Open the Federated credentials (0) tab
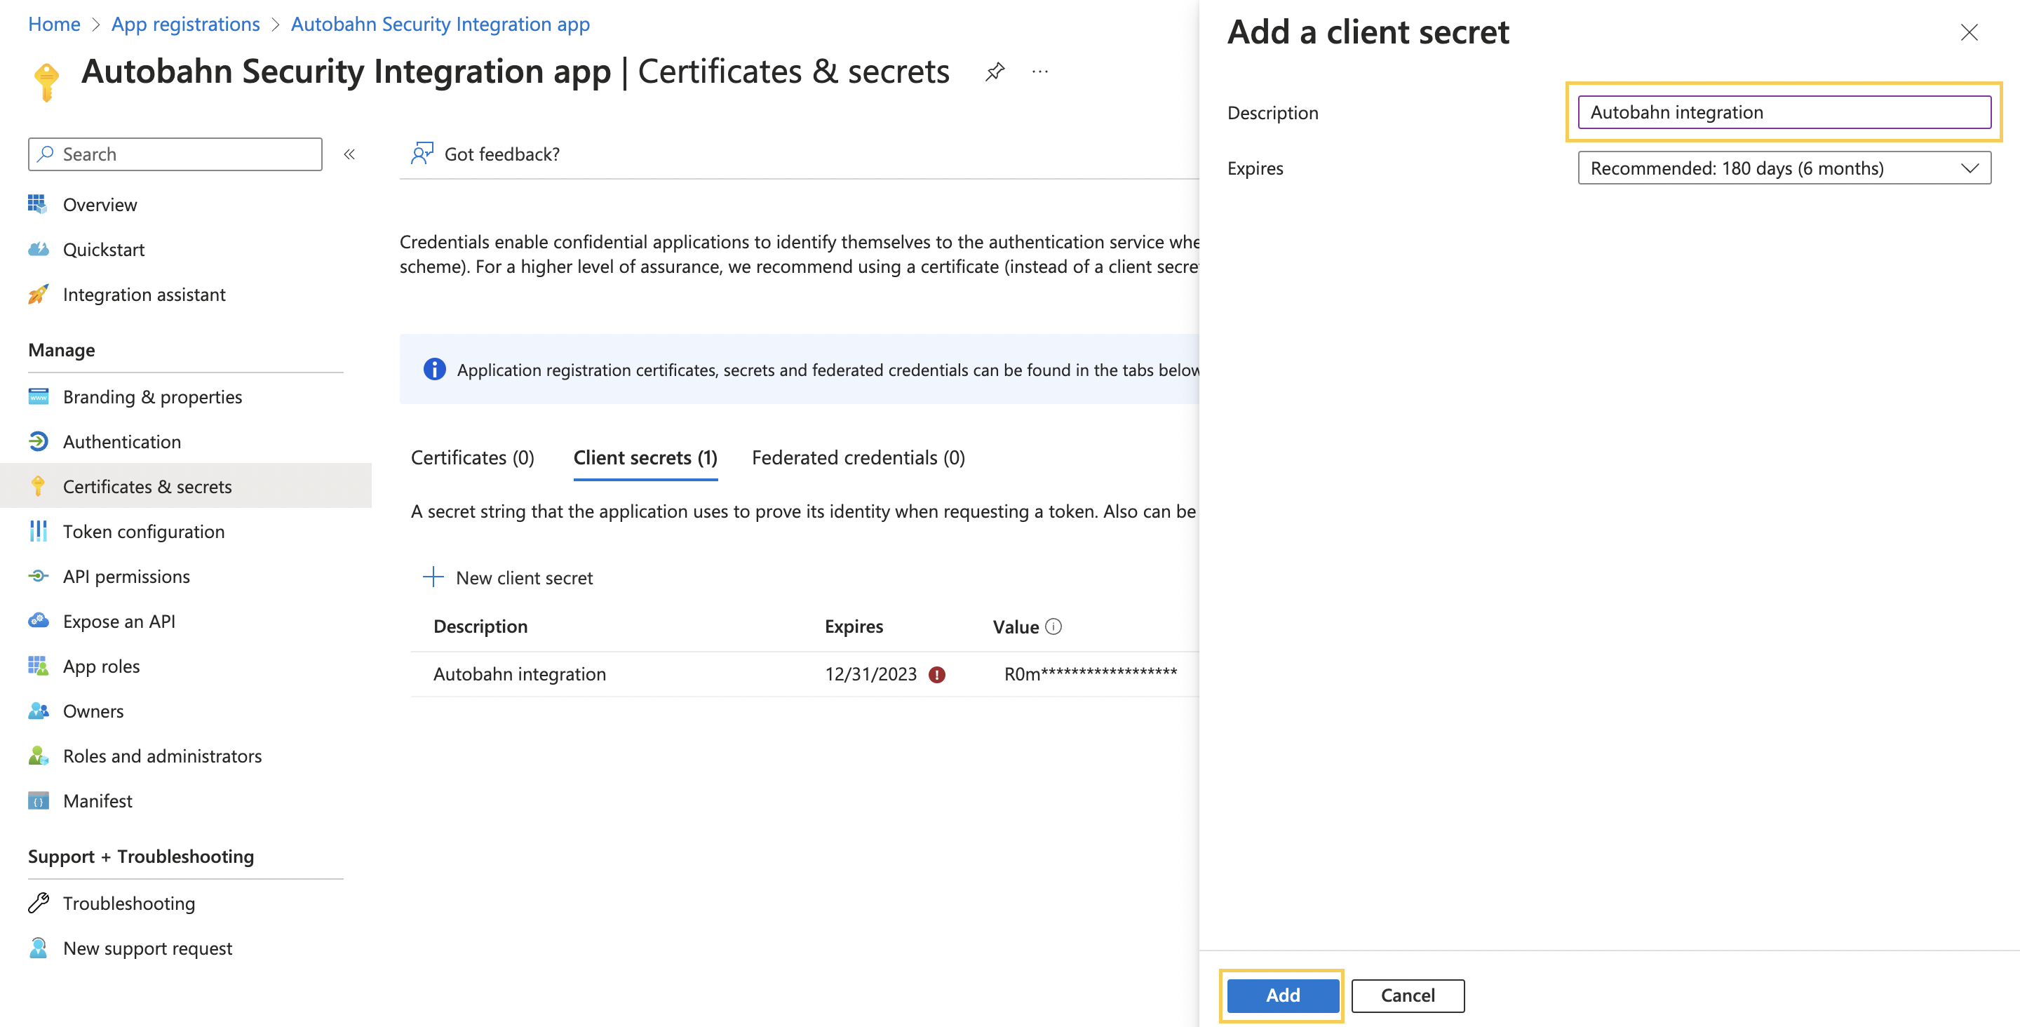The image size is (2020, 1027). pyautogui.click(x=858, y=457)
